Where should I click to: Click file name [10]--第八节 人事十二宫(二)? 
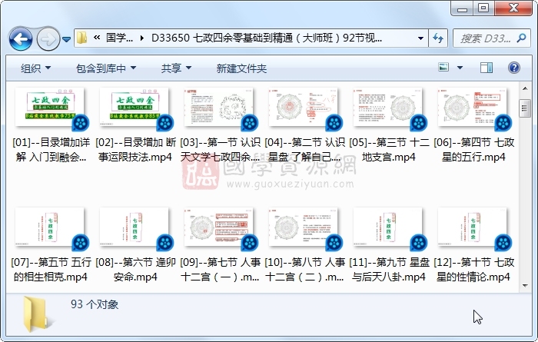(x=304, y=270)
